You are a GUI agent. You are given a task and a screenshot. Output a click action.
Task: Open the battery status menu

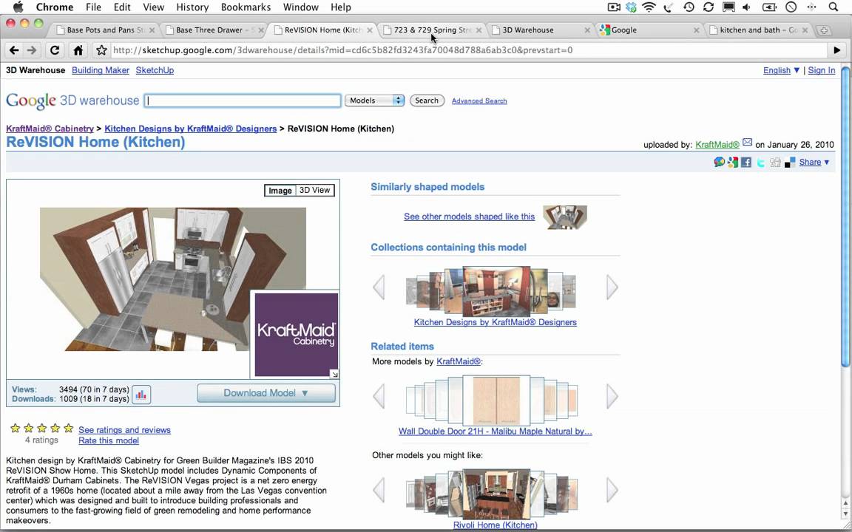769,7
